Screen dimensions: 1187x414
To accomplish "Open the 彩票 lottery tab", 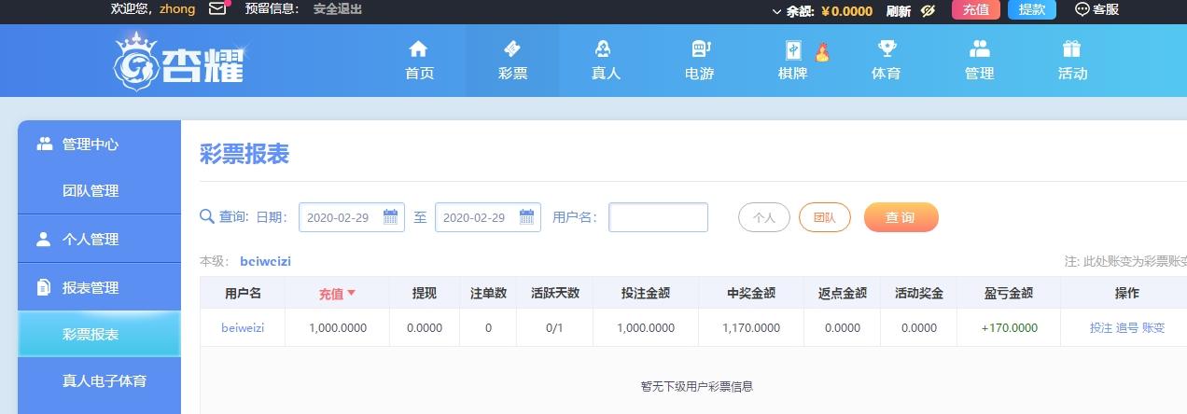I will [x=512, y=61].
